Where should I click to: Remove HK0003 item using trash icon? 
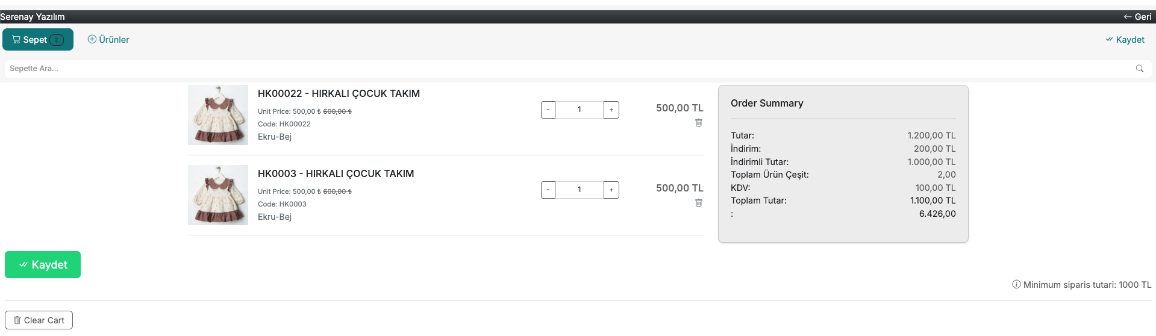699,203
